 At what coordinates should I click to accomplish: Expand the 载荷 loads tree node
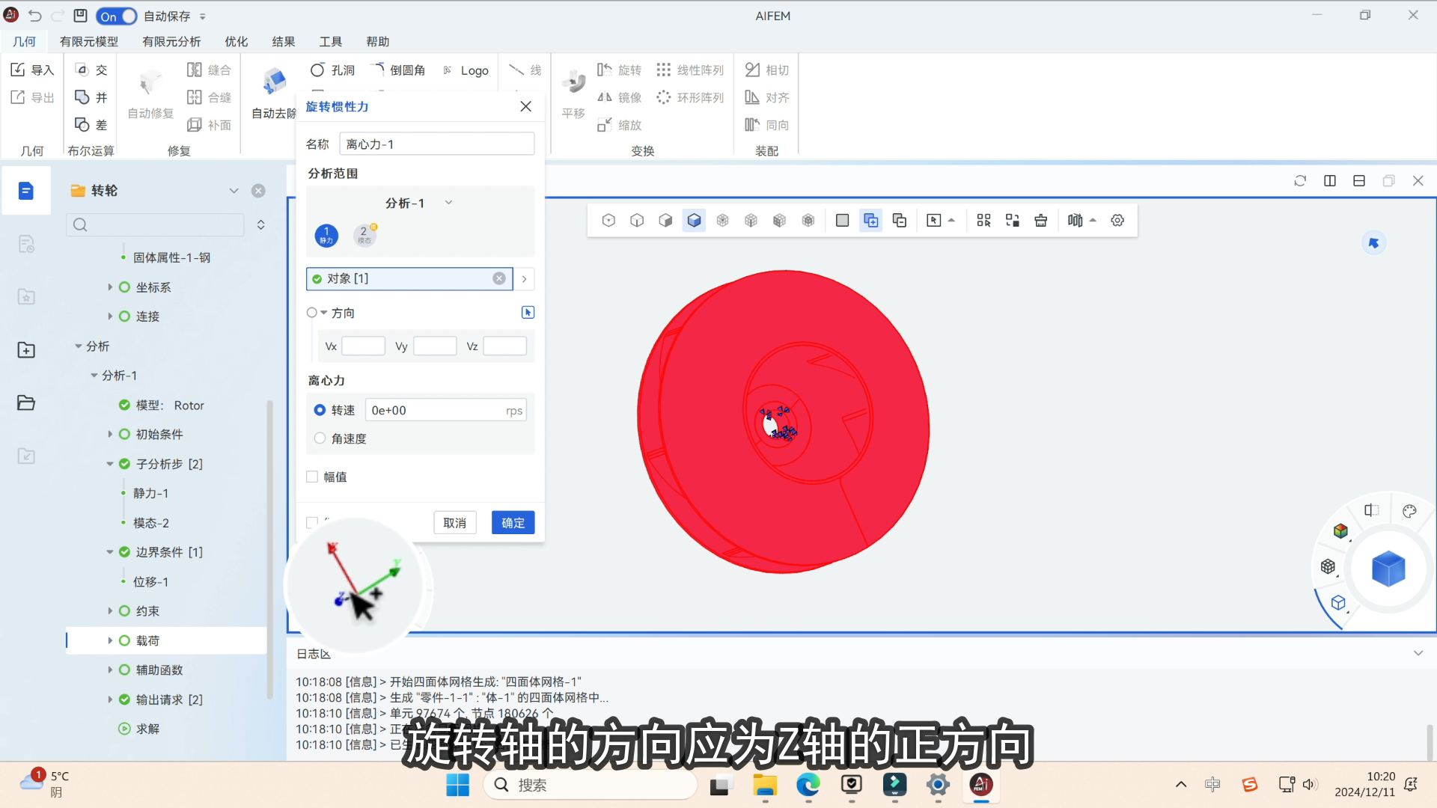pos(110,640)
